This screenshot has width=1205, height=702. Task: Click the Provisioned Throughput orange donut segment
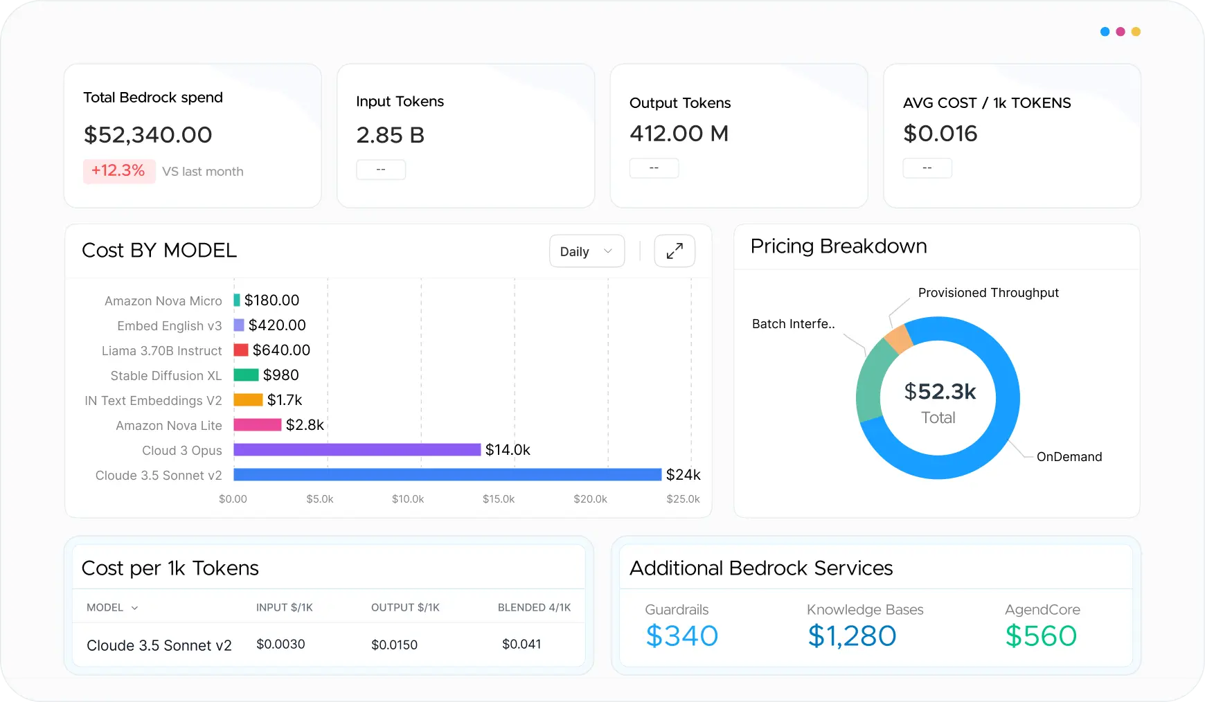pos(899,338)
